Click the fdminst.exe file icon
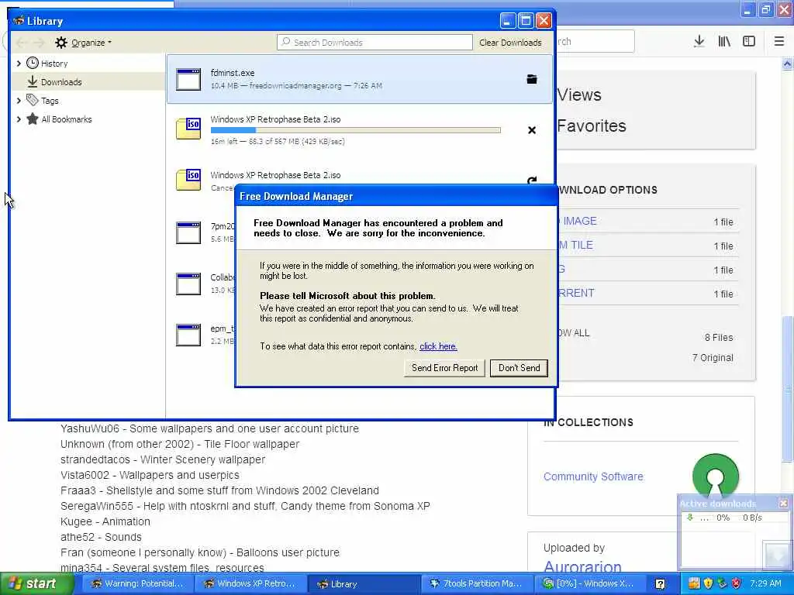This screenshot has height=595, width=794. pos(188,80)
